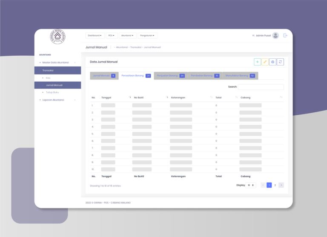This screenshot has width=327, height=237.
Task: Open the POS dropdown menu
Action: [x=112, y=36]
